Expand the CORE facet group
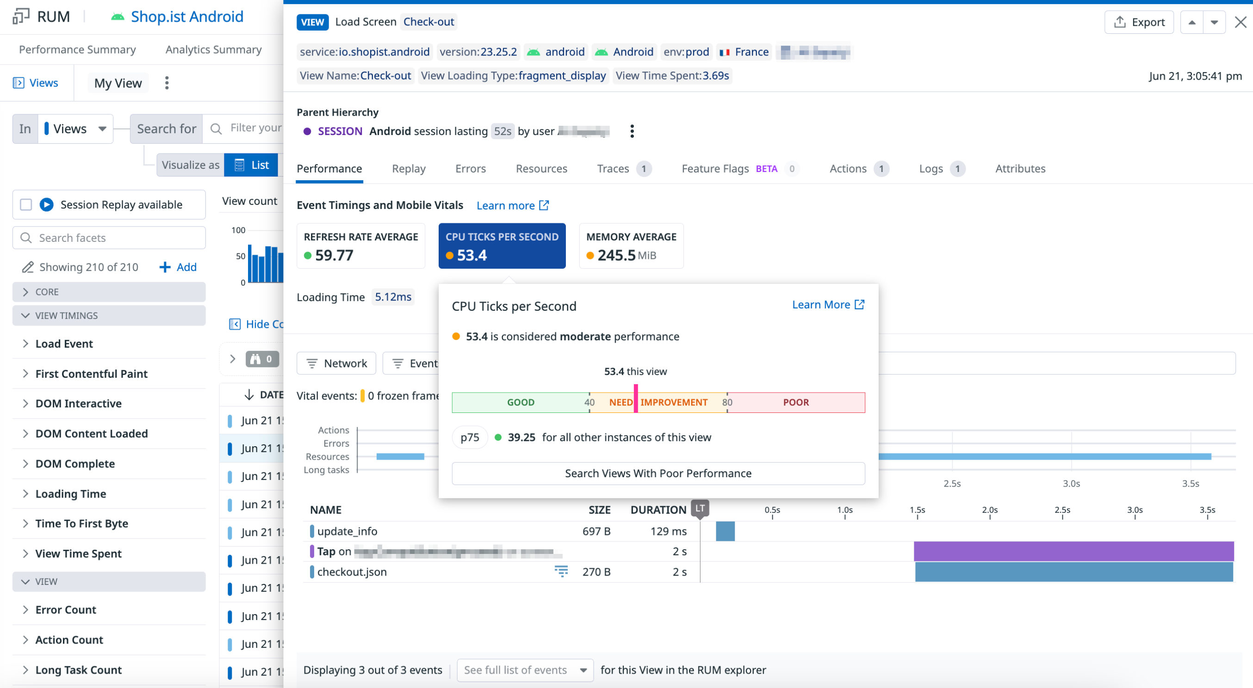 (109, 292)
